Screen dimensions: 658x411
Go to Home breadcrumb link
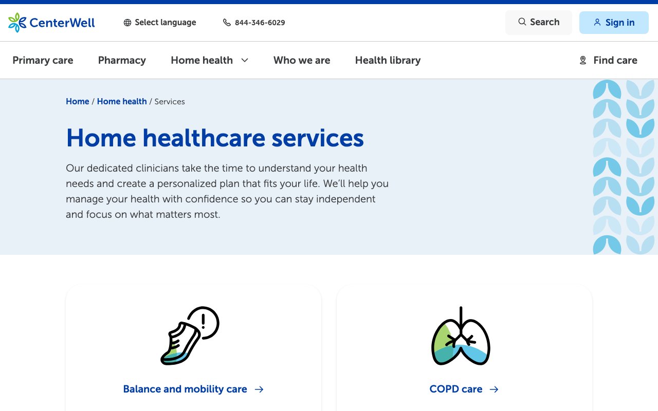[78, 101]
